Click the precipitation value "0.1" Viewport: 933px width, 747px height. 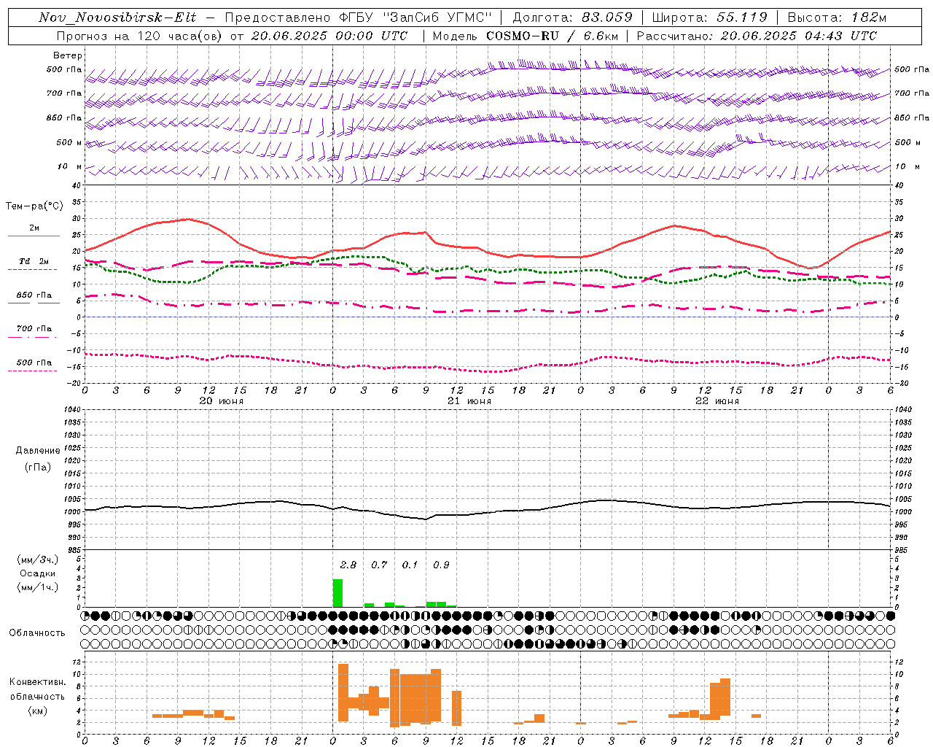(x=410, y=565)
